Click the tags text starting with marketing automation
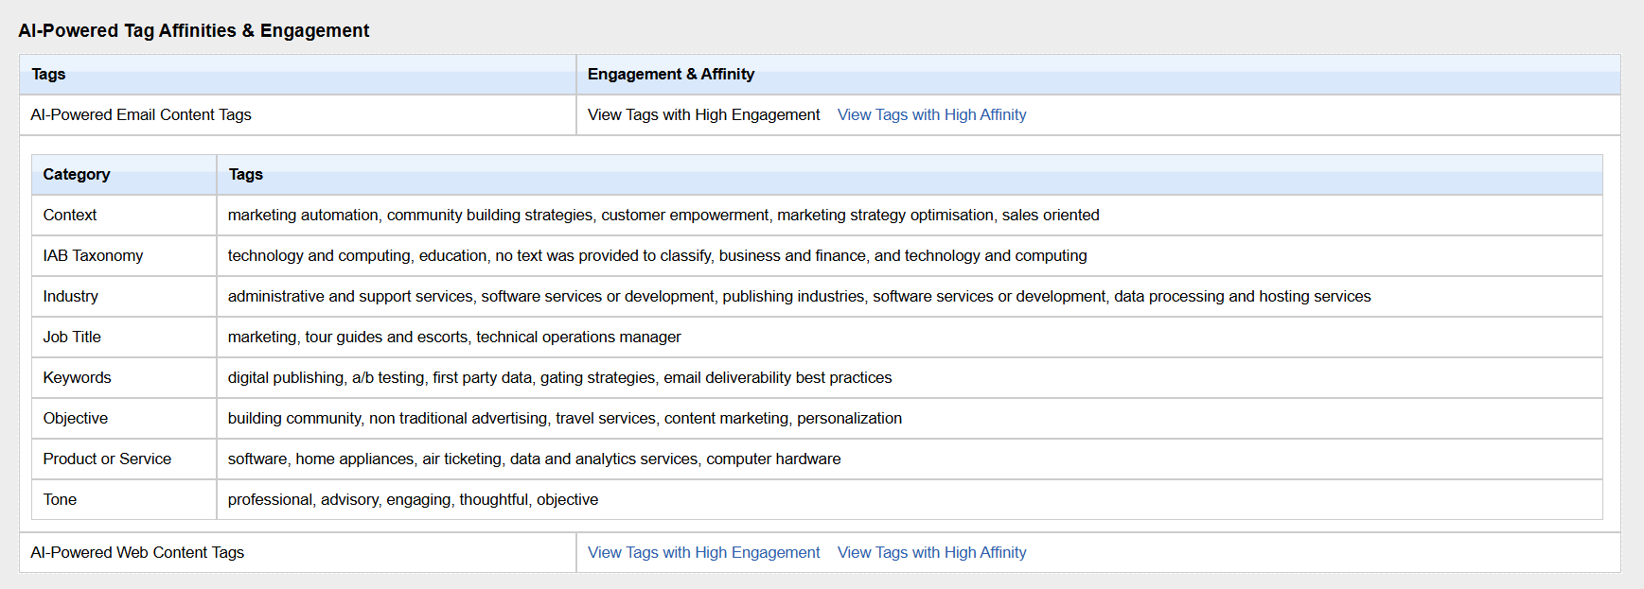The height and width of the screenshot is (589, 1644). [663, 215]
